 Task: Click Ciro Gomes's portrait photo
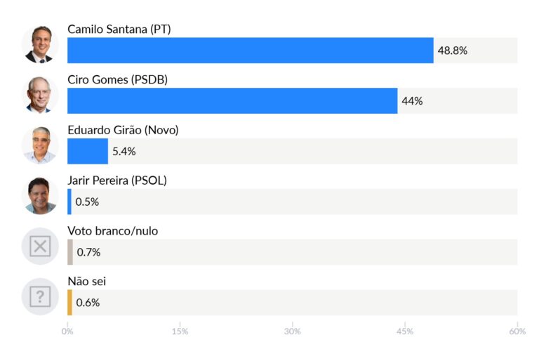[x=40, y=95]
